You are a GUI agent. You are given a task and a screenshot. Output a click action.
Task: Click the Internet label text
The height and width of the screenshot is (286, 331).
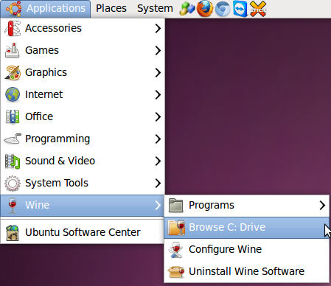click(x=44, y=94)
